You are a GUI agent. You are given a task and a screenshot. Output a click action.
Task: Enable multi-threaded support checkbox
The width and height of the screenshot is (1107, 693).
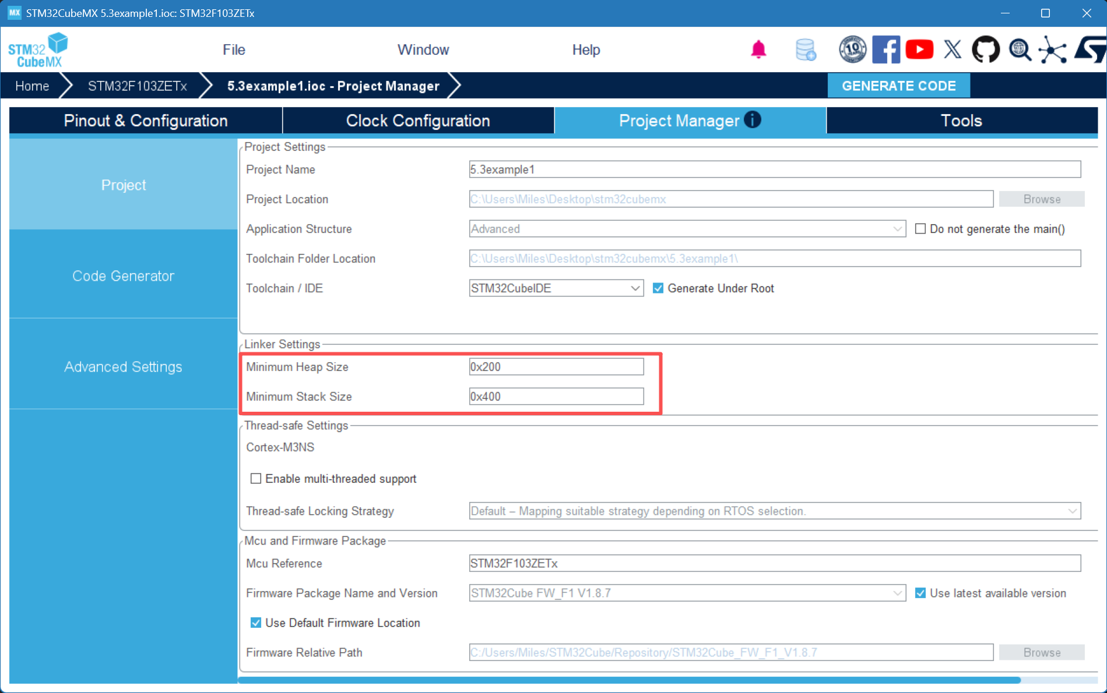255,479
